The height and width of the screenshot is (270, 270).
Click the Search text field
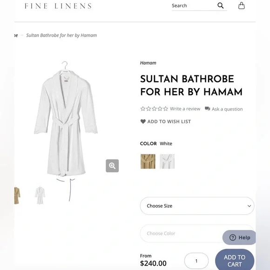coord(194,6)
